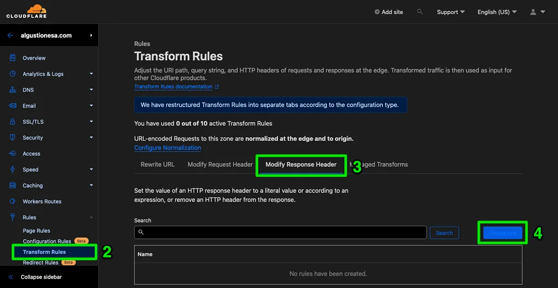Select Transform Rules in the sidebar

44,252
